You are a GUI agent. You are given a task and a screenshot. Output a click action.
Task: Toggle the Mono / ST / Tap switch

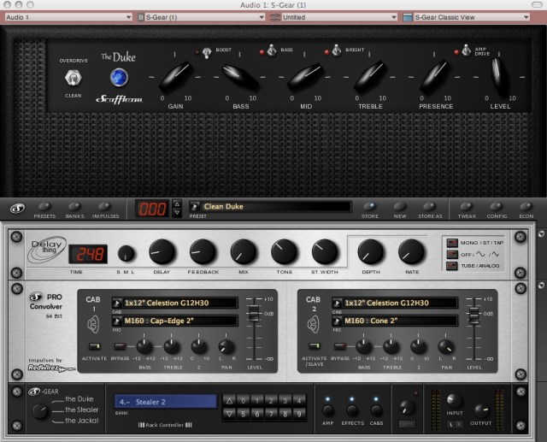(x=452, y=243)
